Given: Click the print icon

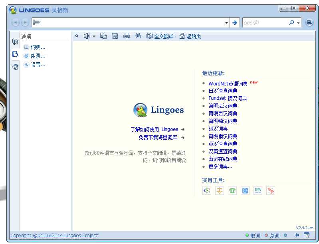Looking at the screenshot, I should tap(126, 36).
